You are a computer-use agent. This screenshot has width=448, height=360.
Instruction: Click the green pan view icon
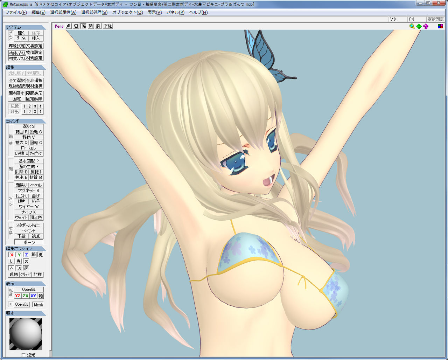click(419, 26)
